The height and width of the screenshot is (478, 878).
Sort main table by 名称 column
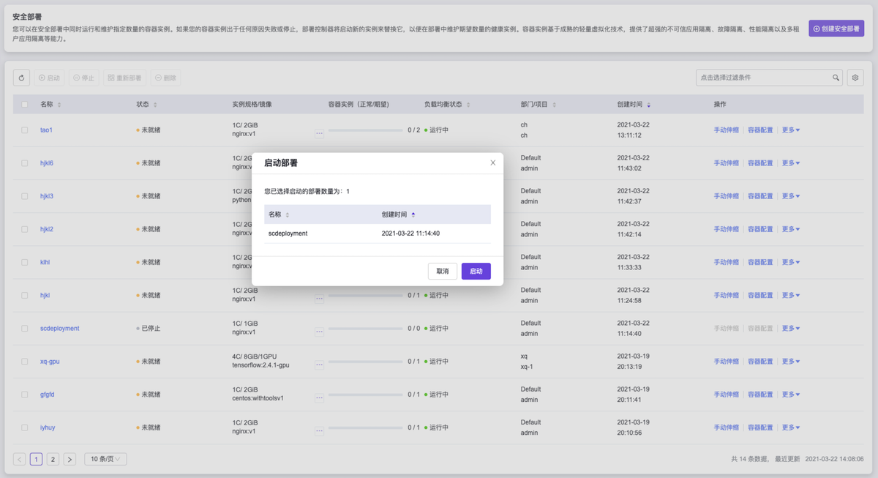(x=59, y=105)
